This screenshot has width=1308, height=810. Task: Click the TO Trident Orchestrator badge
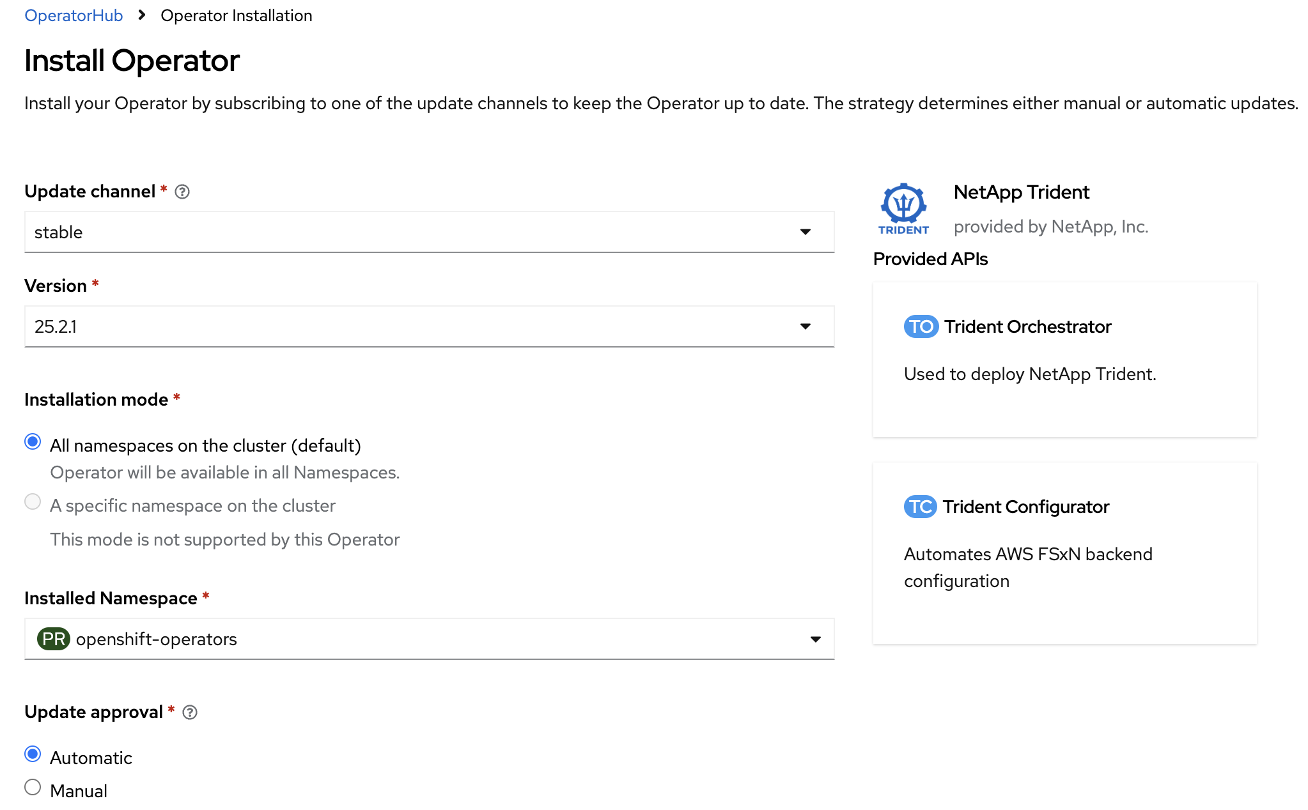(921, 326)
